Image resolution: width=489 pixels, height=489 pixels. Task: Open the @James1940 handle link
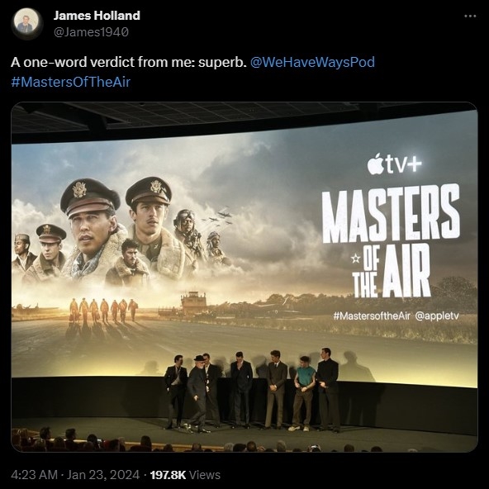tap(91, 32)
